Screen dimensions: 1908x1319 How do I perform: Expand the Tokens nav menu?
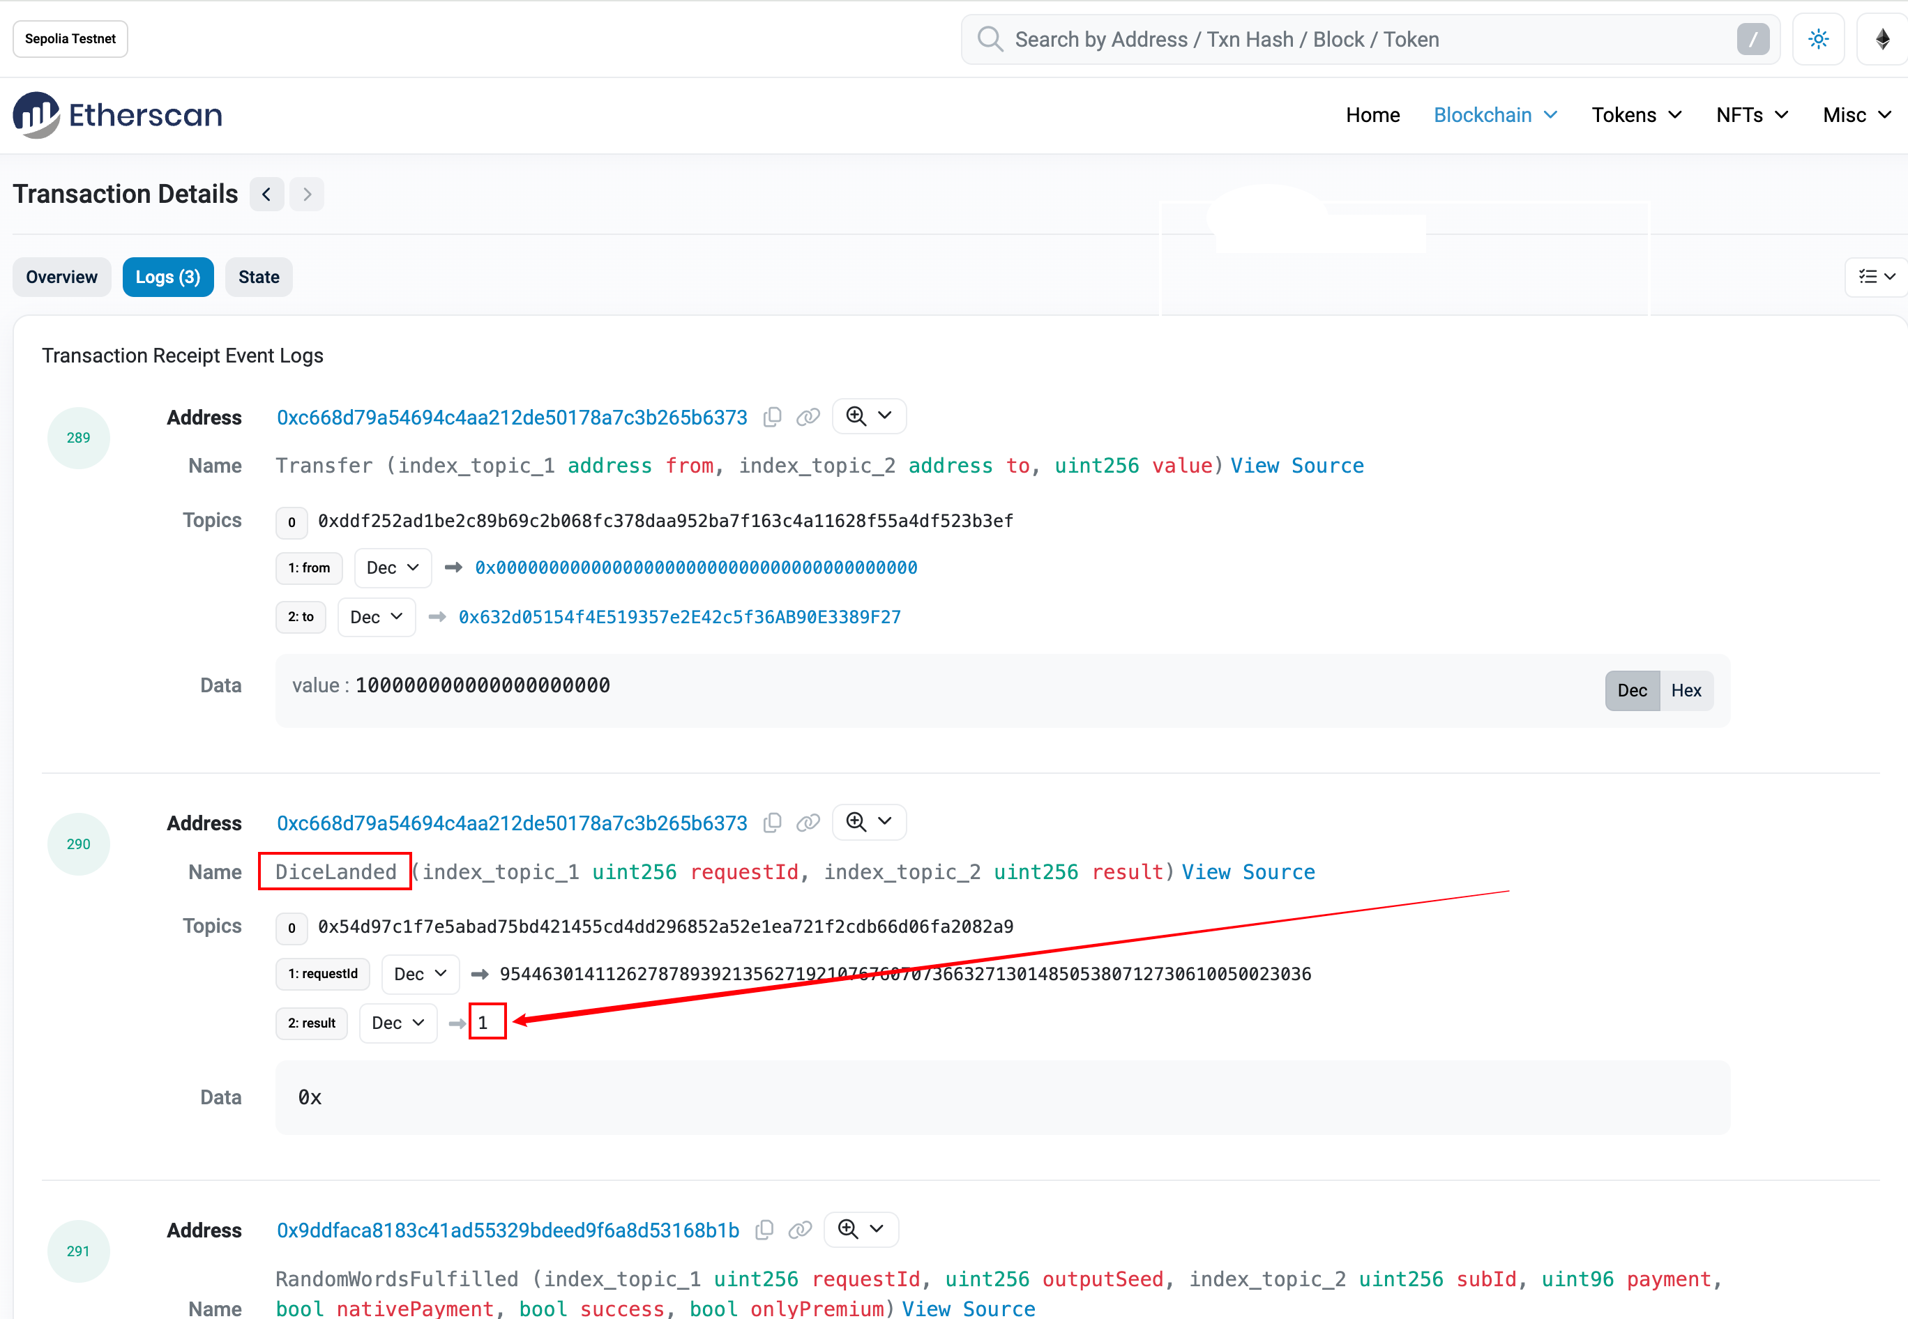tap(1637, 115)
